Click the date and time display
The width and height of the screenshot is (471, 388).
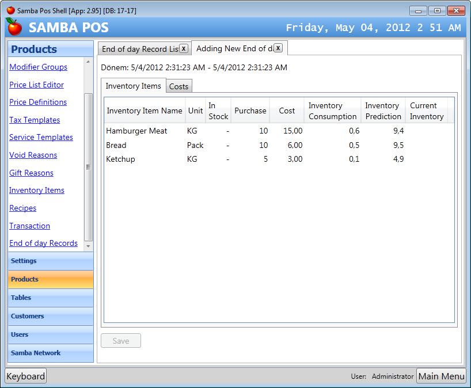click(373, 28)
